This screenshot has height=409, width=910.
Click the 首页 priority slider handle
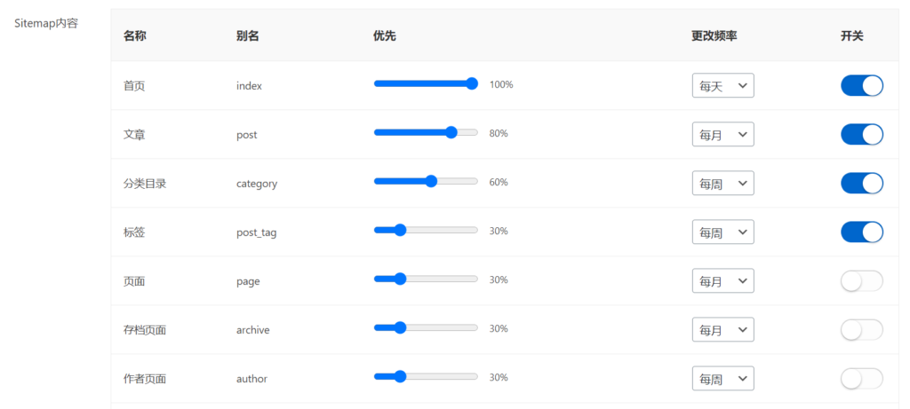472,83
